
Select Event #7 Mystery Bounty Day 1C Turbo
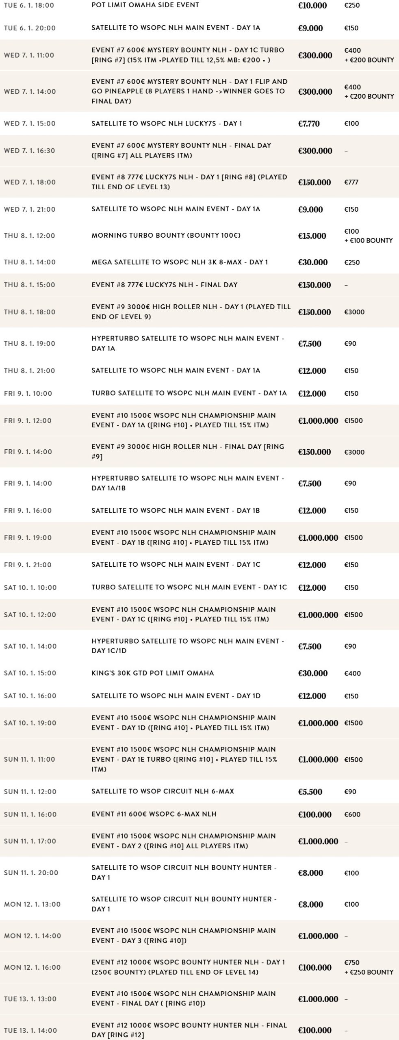tap(188, 55)
